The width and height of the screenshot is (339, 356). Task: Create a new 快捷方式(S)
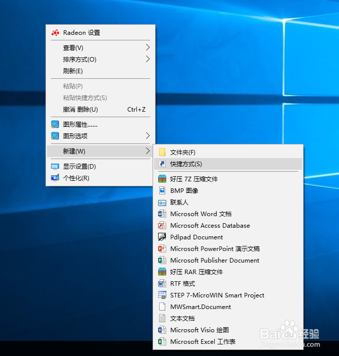click(x=228, y=164)
